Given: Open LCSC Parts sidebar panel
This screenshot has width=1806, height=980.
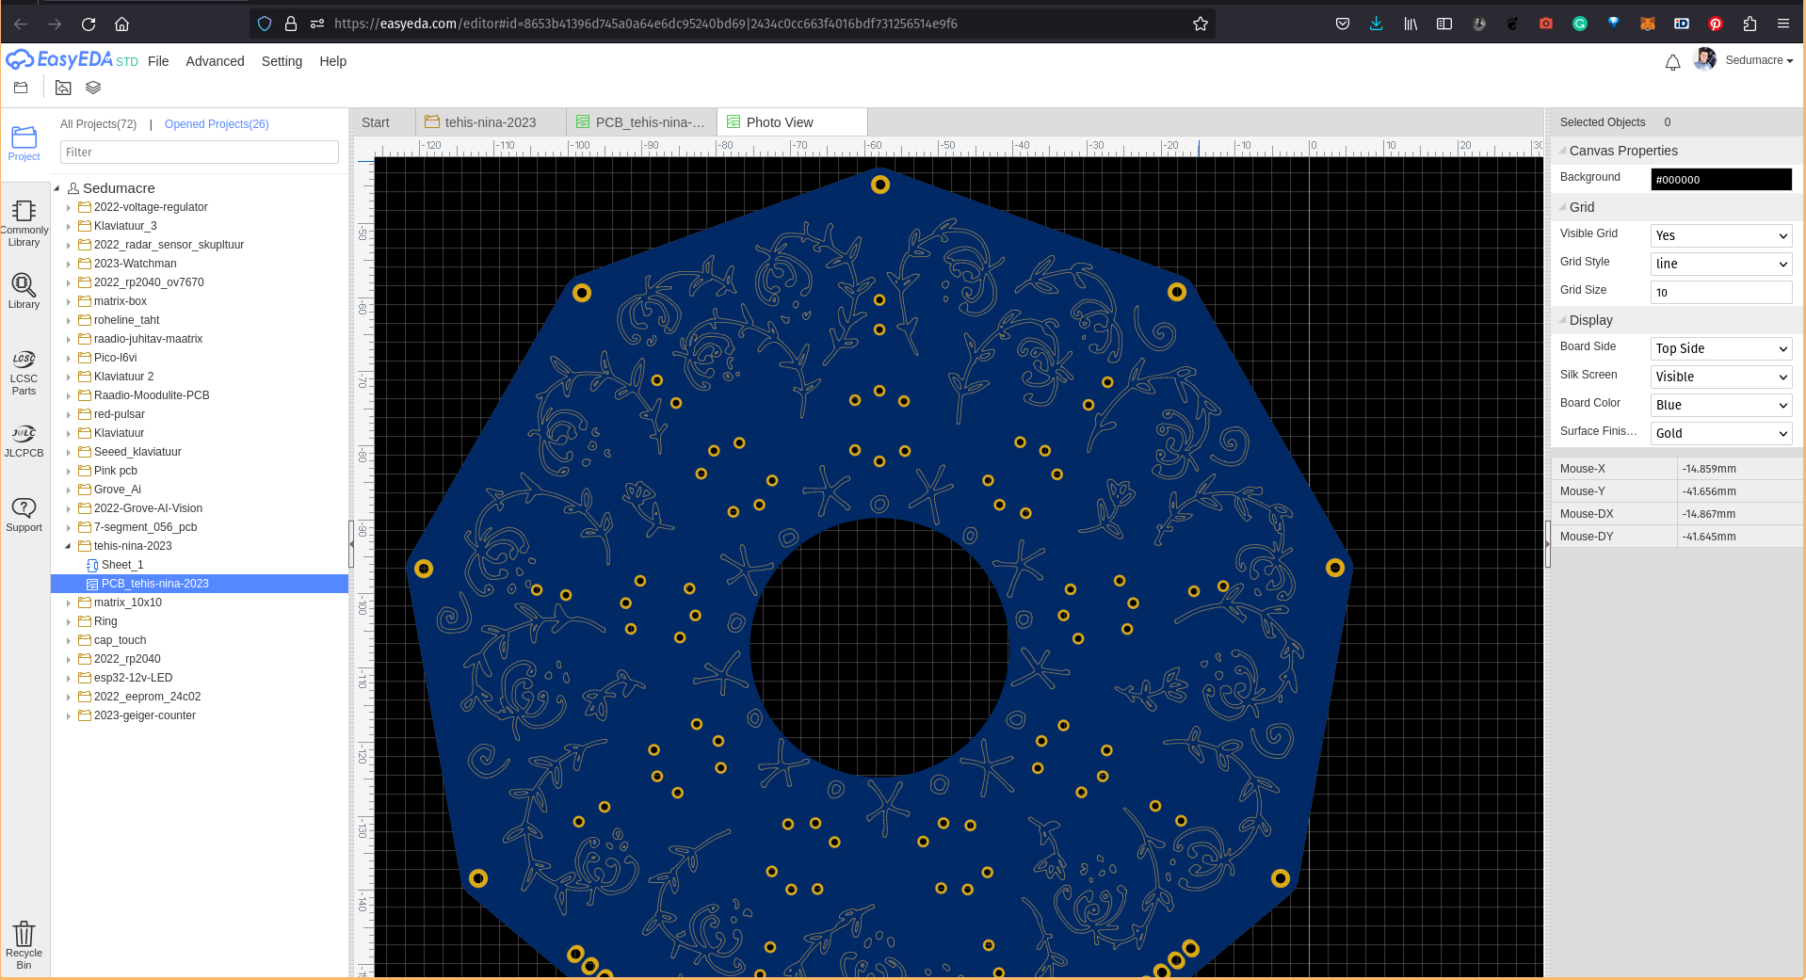Looking at the screenshot, I should pos(24,372).
